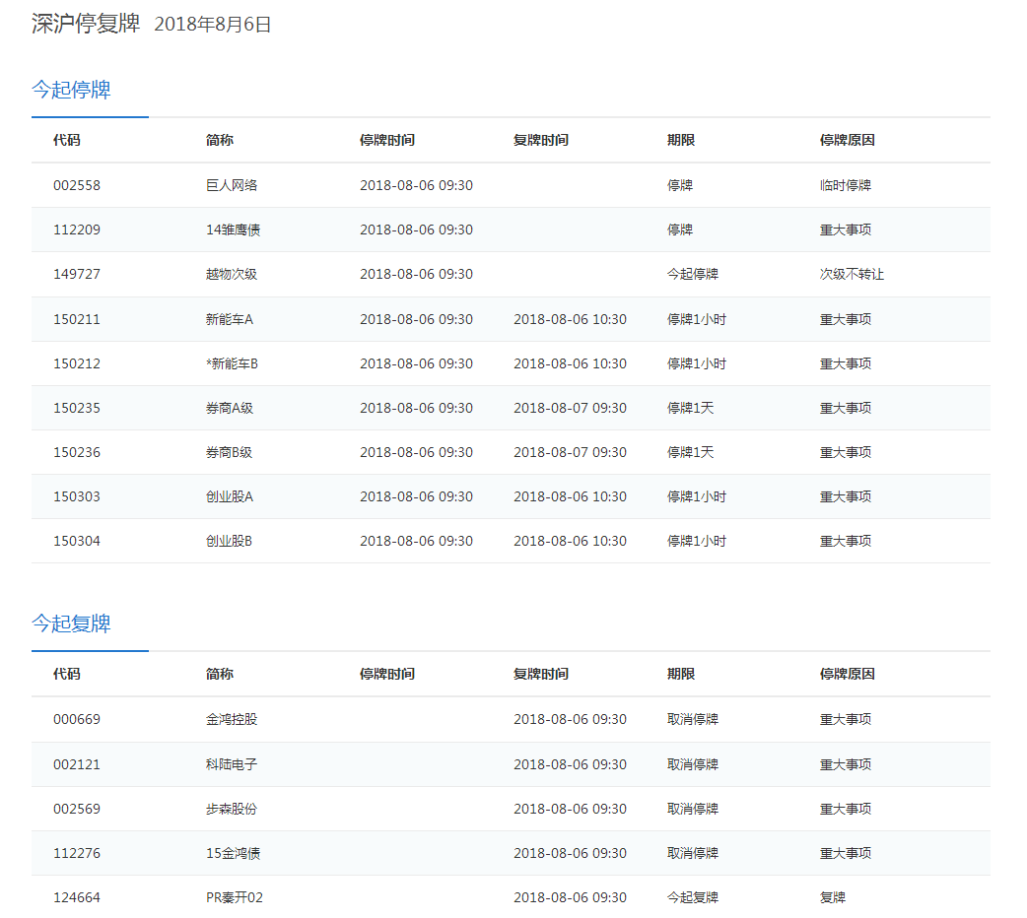
Task: Select the 今起复牌 section tab
Action: 71,623
